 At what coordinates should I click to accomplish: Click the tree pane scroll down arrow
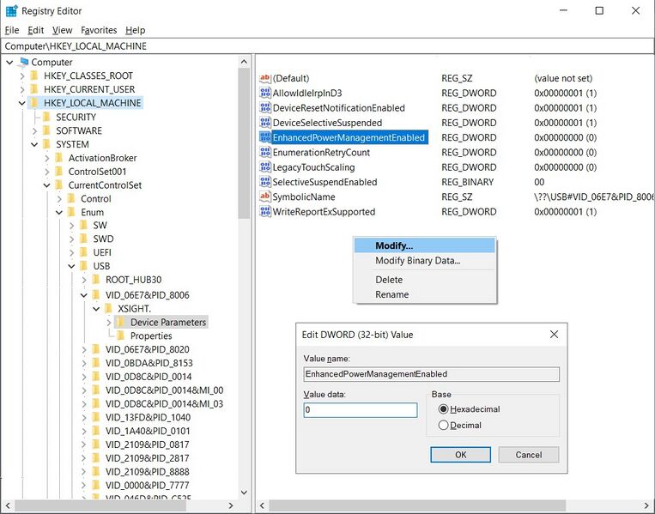[x=244, y=493]
